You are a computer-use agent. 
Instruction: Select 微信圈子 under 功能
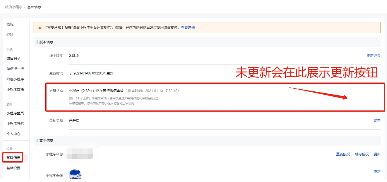click(x=14, y=58)
